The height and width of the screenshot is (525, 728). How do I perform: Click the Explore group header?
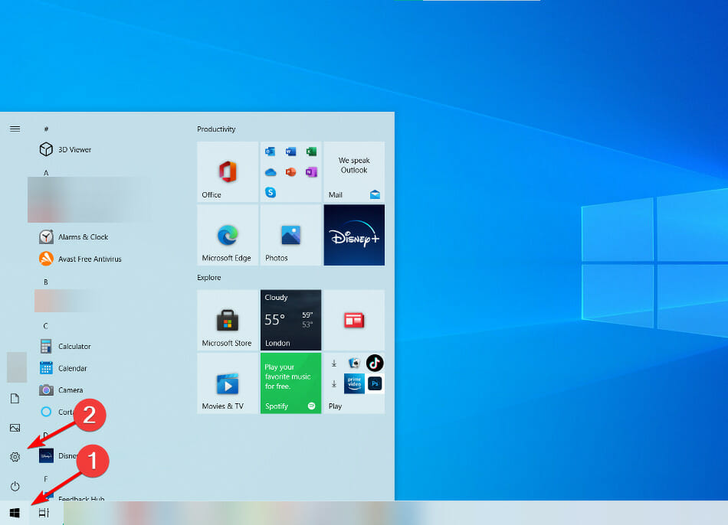(x=209, y=277)
